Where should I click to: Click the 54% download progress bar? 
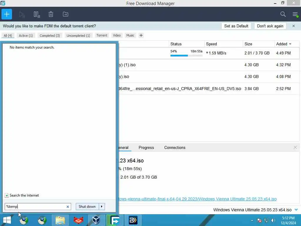(186, 56)
